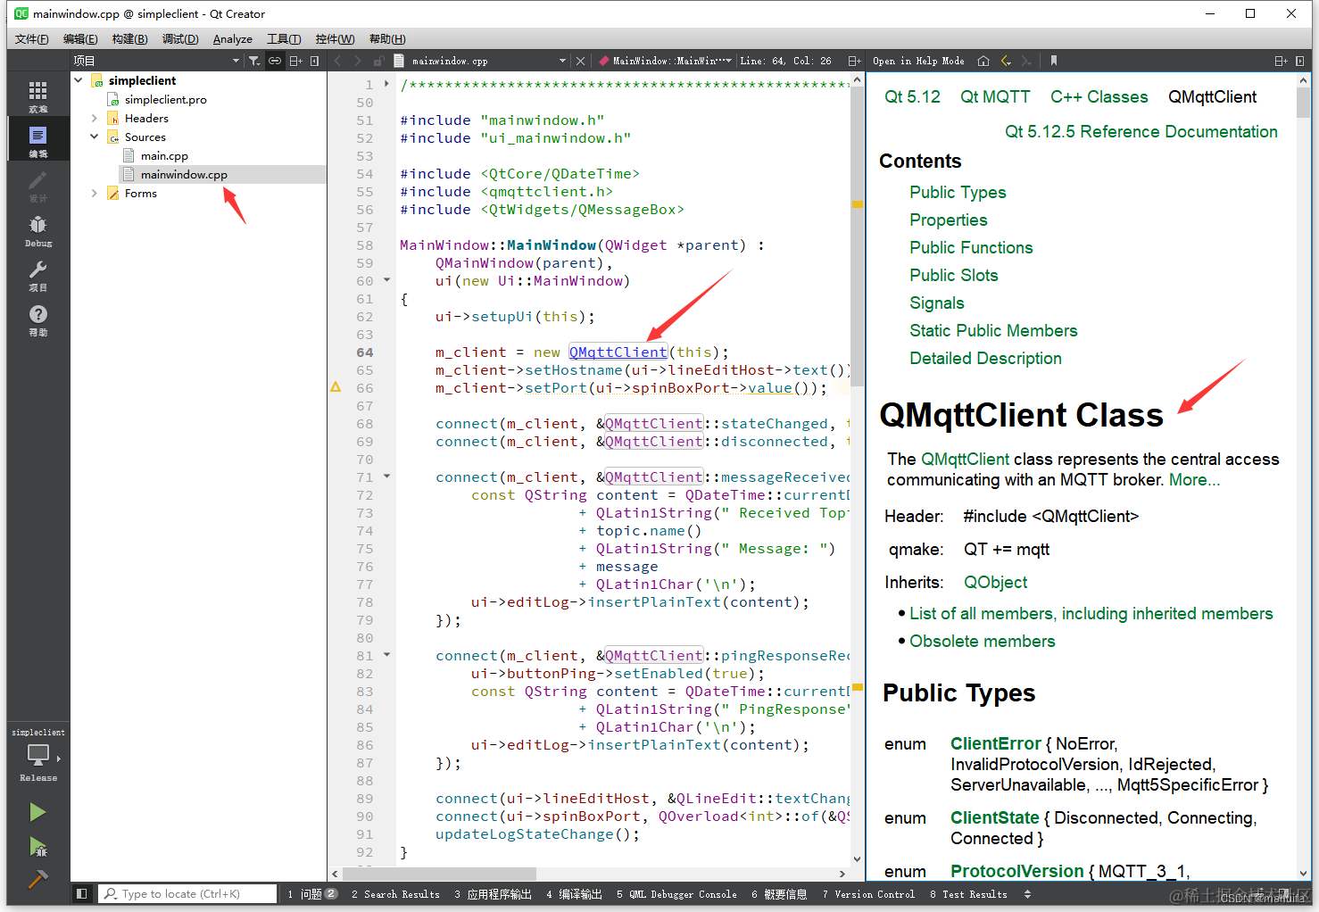Show the 编译输出 output pane
Screen dimensions: 1319x912
coord(574,893)
